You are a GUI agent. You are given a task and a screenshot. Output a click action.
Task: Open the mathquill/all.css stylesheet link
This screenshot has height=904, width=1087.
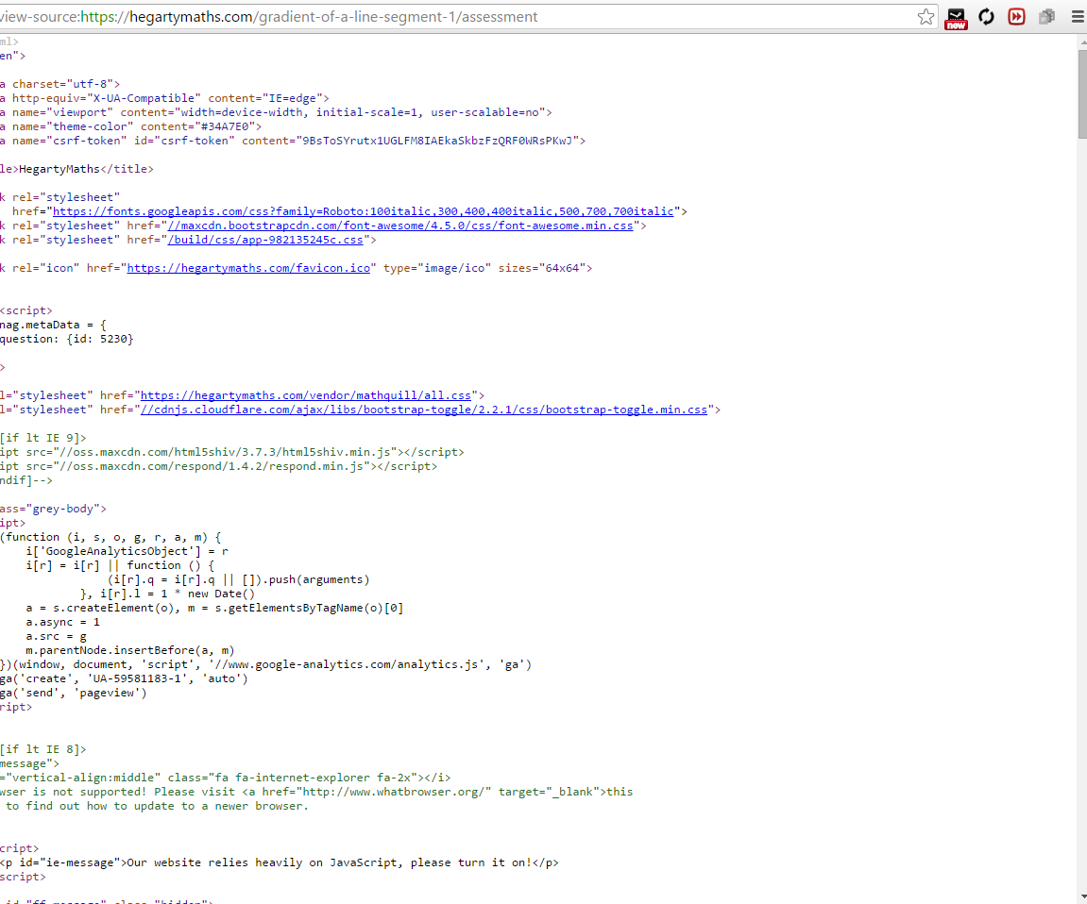306,395
